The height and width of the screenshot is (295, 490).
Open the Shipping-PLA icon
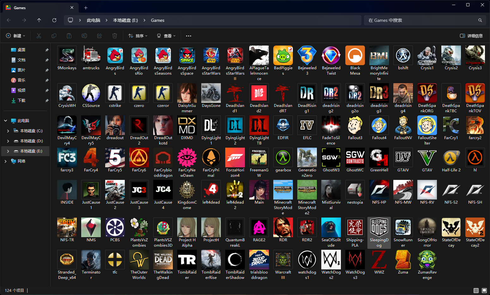pyautogui.click(x=355, y=228)
